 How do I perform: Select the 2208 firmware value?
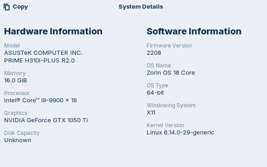(154, 53)
